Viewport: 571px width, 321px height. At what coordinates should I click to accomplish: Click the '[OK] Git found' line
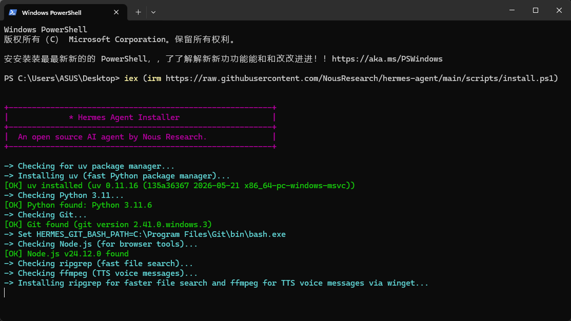tap(108, 225)
